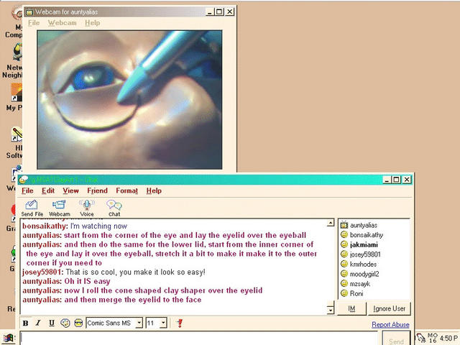Open the text color palette icon
Screen dimensions: 460x345
click(x=65, y=323)
